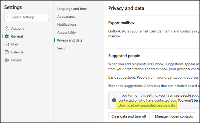Click the Settings title text

point(13,7)
